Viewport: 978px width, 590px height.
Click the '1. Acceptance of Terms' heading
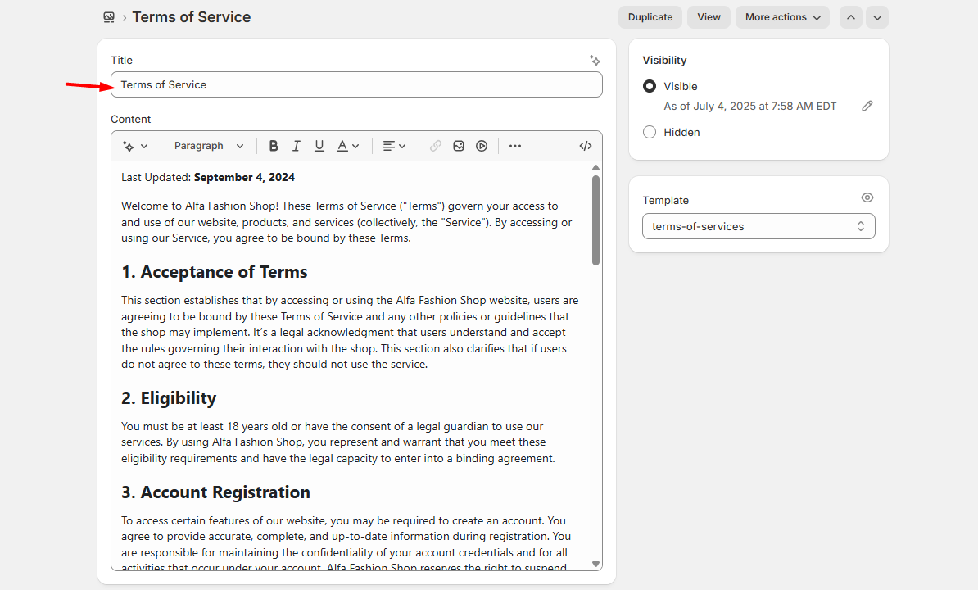tap(215, 273)
